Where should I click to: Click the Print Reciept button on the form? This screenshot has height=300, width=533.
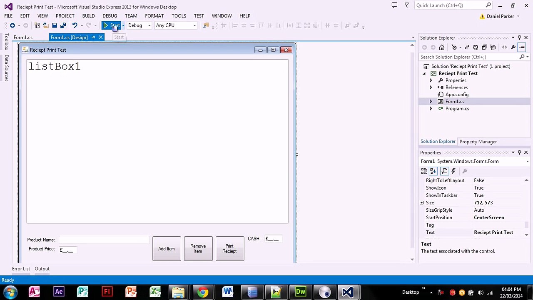[x=230, y=249]
